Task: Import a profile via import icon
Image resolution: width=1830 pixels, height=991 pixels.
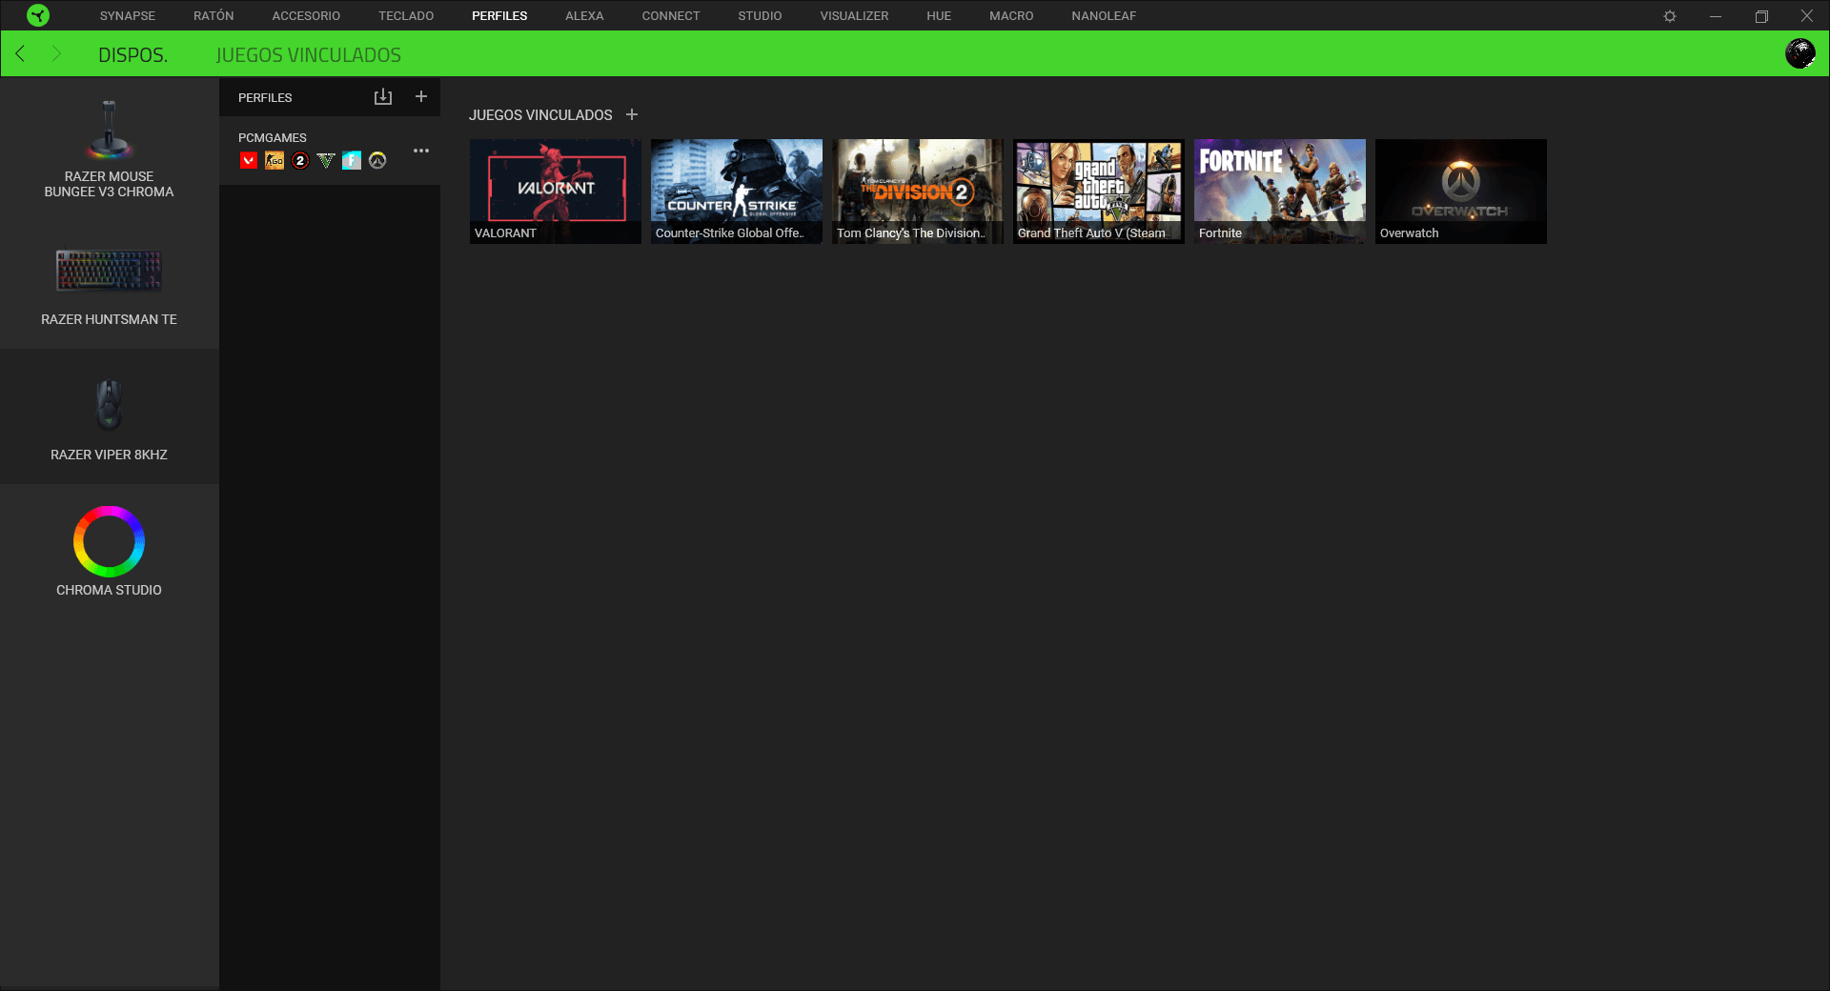Action: click(383, 97)
